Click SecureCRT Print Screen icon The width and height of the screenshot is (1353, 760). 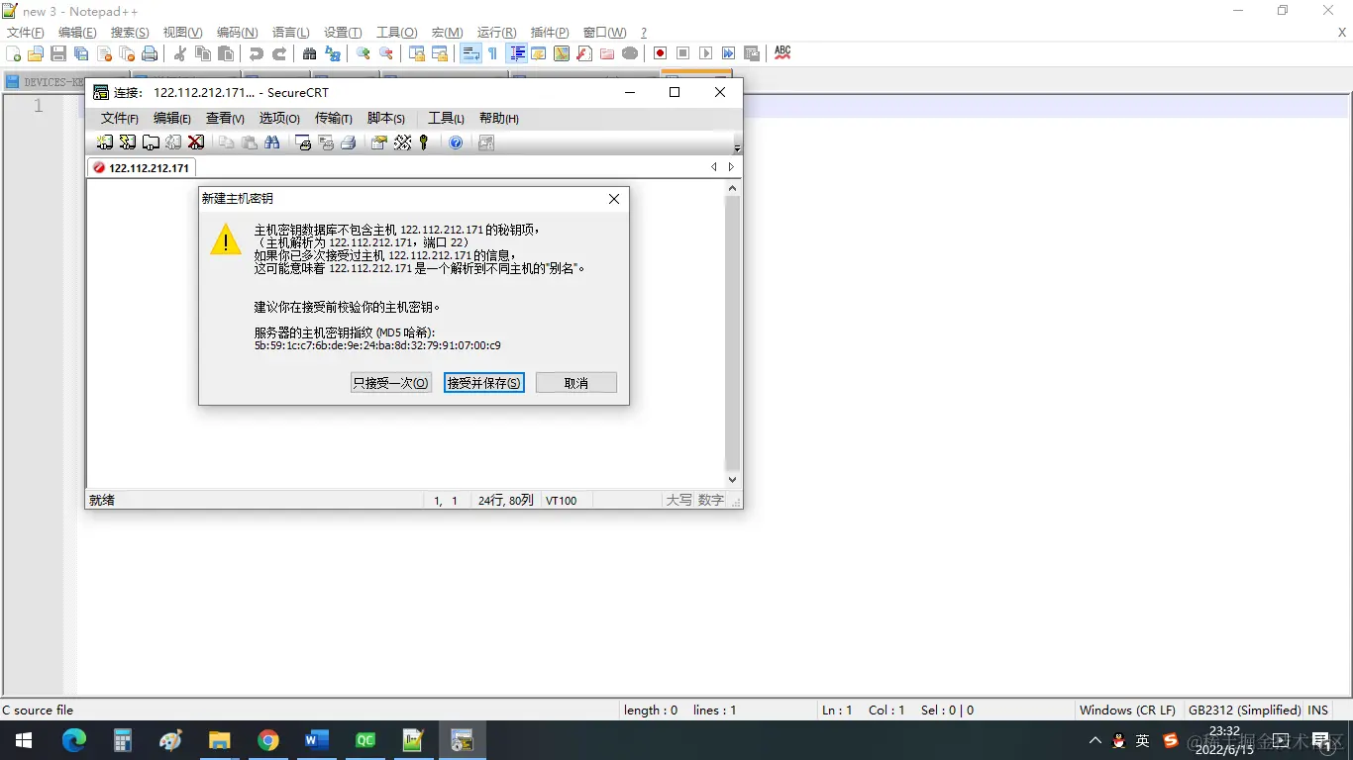click(303, 142)
